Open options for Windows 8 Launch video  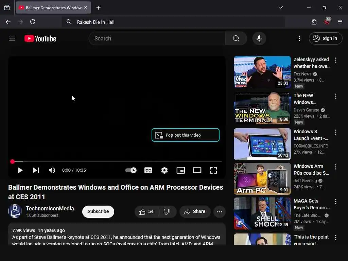point(336,132)
